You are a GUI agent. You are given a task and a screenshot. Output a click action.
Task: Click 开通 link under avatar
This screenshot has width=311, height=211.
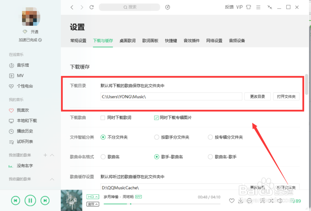coord(35,32)
